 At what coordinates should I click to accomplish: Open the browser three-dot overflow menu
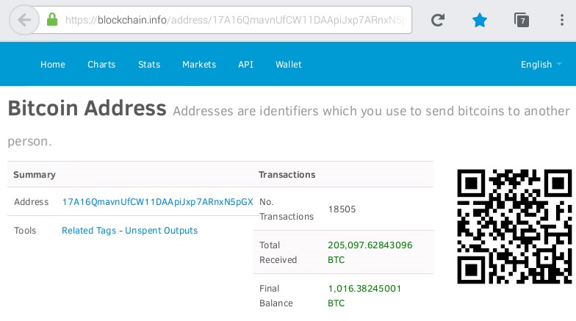pos(561,20)
